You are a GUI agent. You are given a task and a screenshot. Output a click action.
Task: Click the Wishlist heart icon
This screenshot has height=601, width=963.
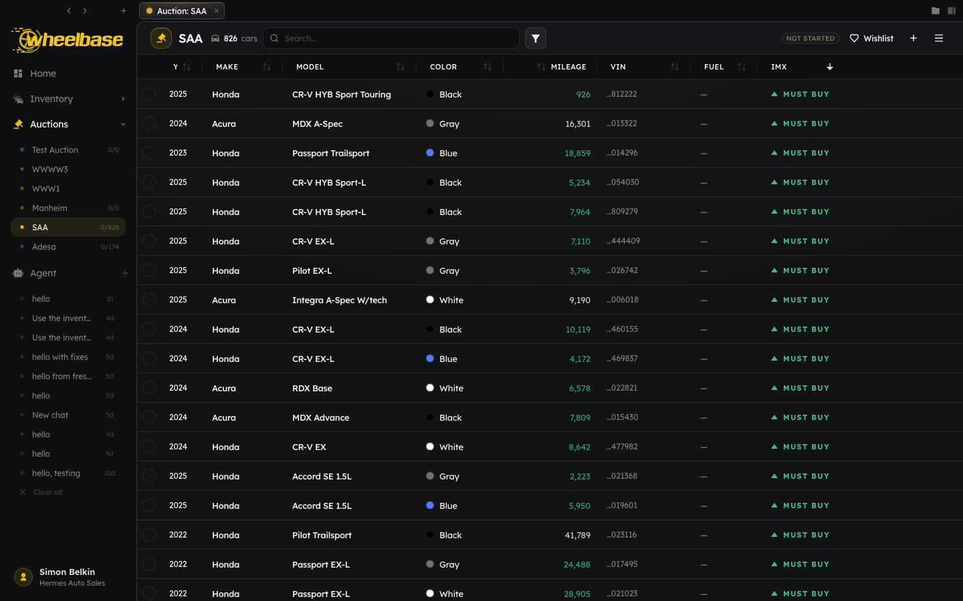(854, 38)
